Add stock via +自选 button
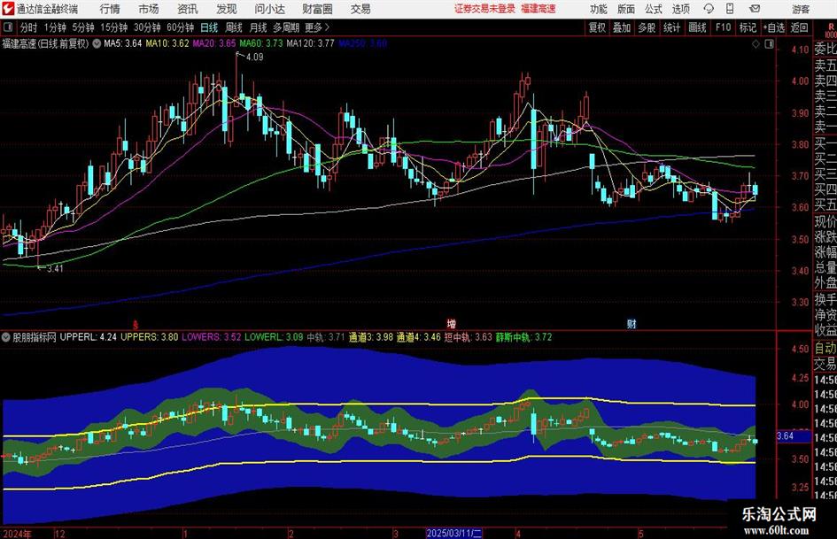Screen dimensions: 837x539 pyautogui.click(x=773, y=27)
